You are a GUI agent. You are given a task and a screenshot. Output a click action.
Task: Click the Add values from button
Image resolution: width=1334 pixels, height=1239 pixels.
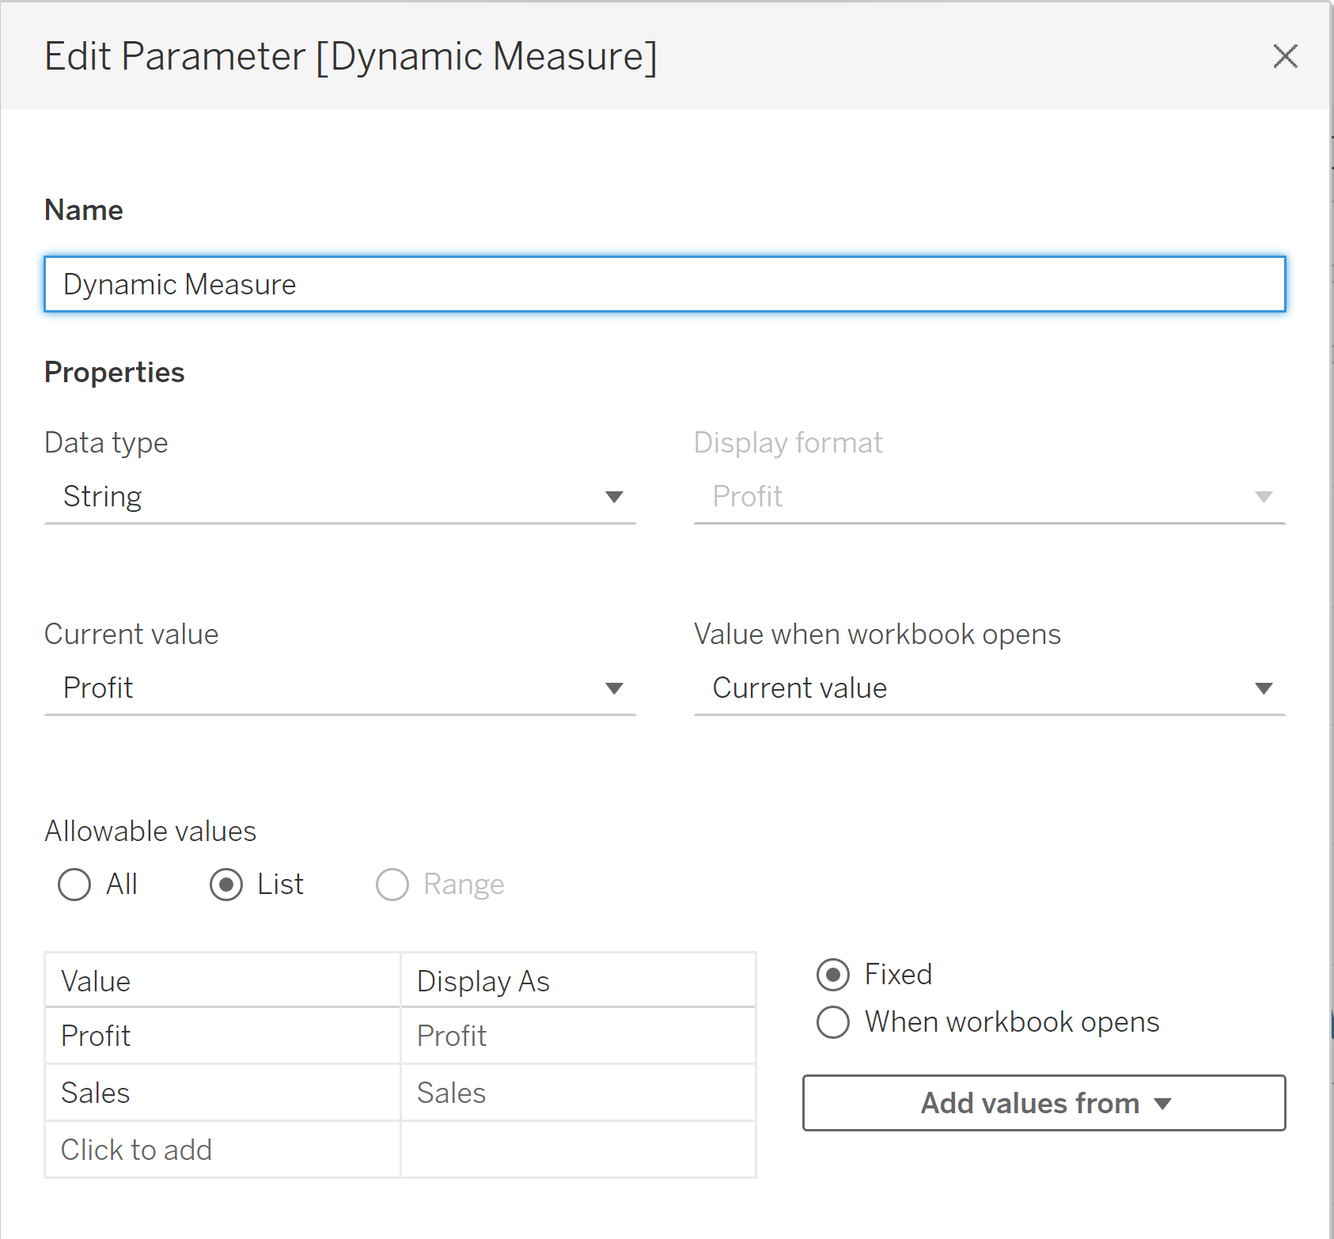tap(1044, 1103)
